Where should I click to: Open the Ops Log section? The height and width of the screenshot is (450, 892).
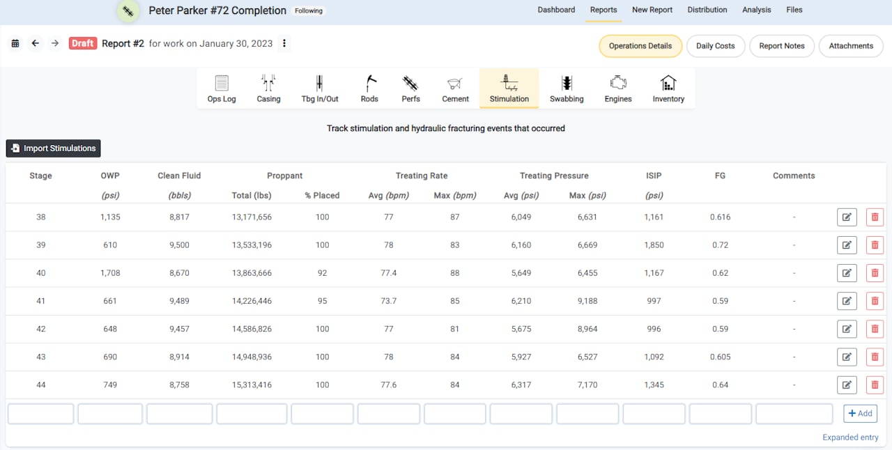(x=222, y=88)
